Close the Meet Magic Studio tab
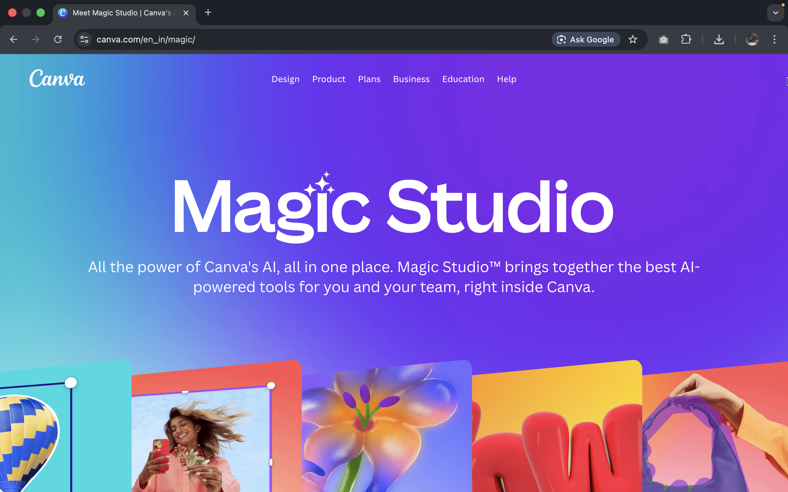 tap(186, 13)
